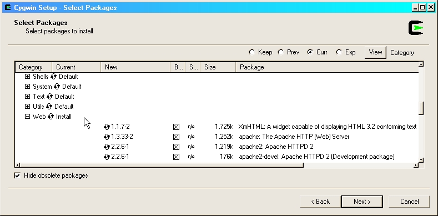Uncheck Hide obsolete packages checkbox
438x216 pixels.
17,175
